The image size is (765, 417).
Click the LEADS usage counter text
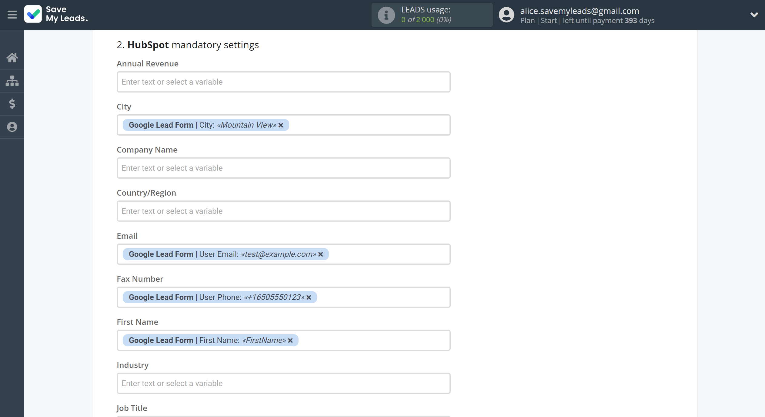coord(426,20)
